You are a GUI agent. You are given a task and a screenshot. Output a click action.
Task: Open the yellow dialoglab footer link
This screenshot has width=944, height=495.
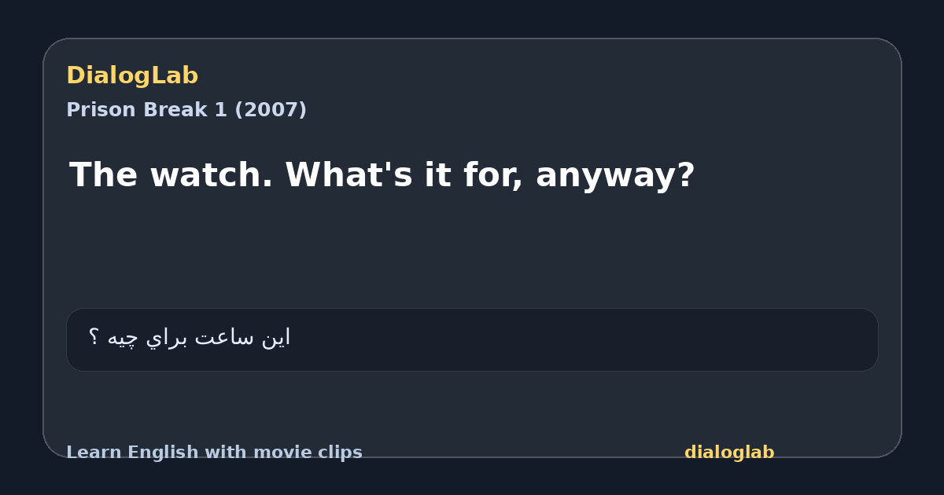tap(729, 453)
